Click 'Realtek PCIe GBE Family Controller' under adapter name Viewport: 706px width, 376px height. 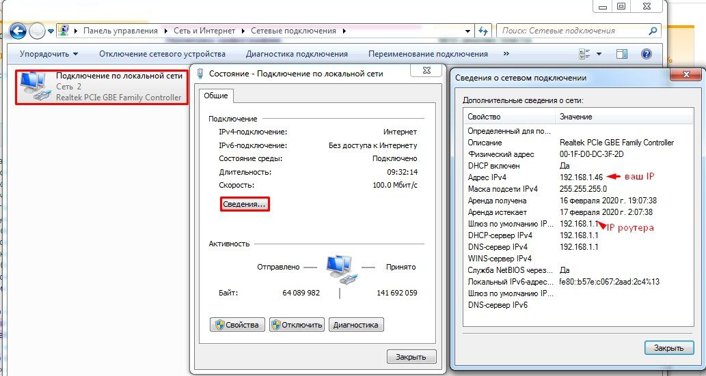point(118,98)
